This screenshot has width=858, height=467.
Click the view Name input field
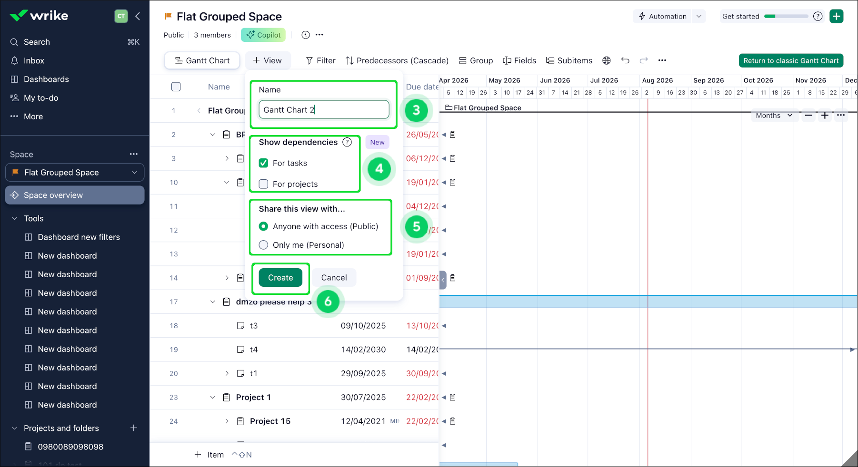pyautogui.click(x=324, y=109)
